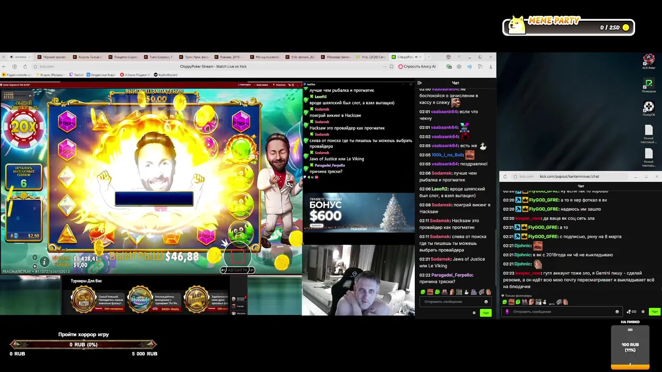Screen dimensions: 662x372
Task: Click the popout chat URL address bar
Action: (569, 177)
